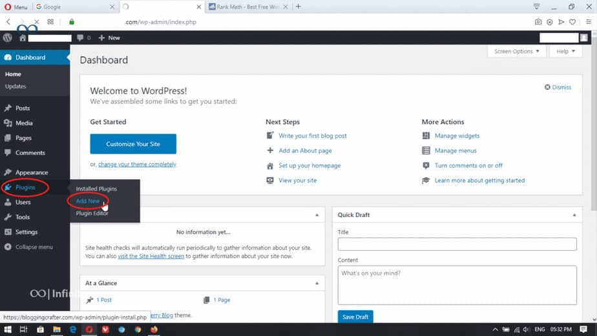Viewport: 597px width, 336px height.
Task: Click the snapshot camera icon
Action: click(538, 22)
